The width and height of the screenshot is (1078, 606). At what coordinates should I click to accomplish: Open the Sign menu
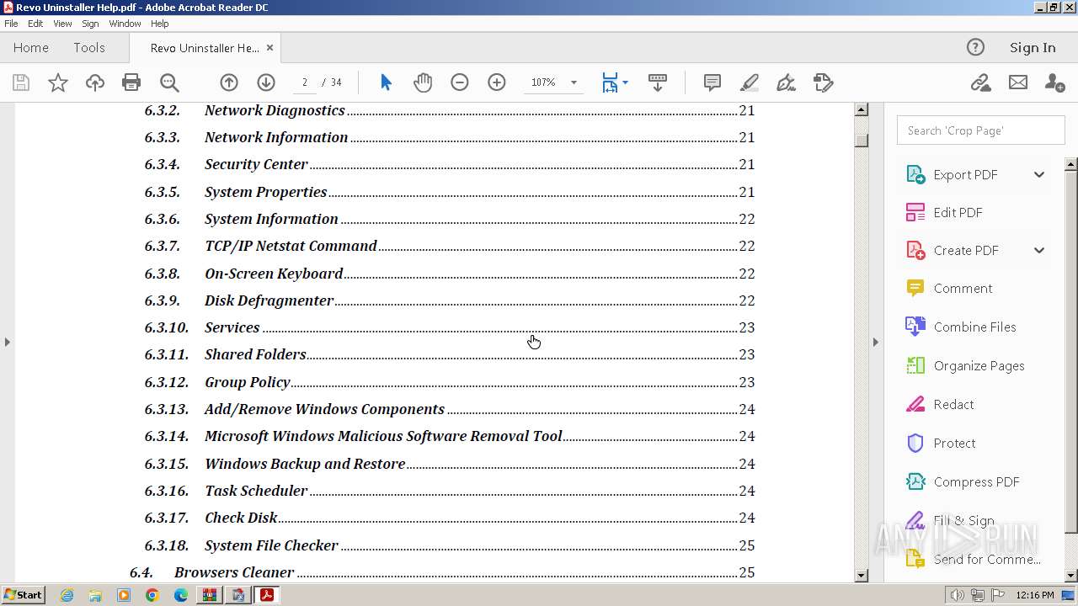pos(90,24)
